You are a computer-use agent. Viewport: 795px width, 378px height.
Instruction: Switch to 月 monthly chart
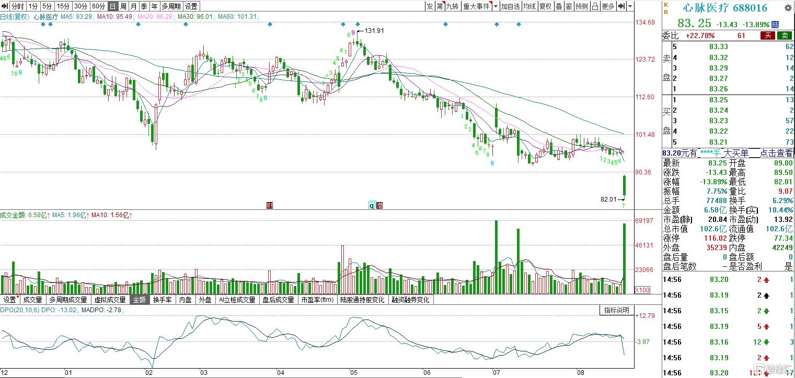134,6
